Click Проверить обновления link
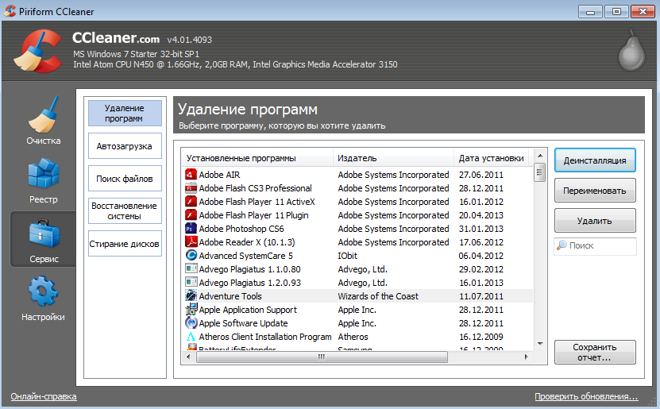This screenshot has height=409, width=660. coord(586,396)
